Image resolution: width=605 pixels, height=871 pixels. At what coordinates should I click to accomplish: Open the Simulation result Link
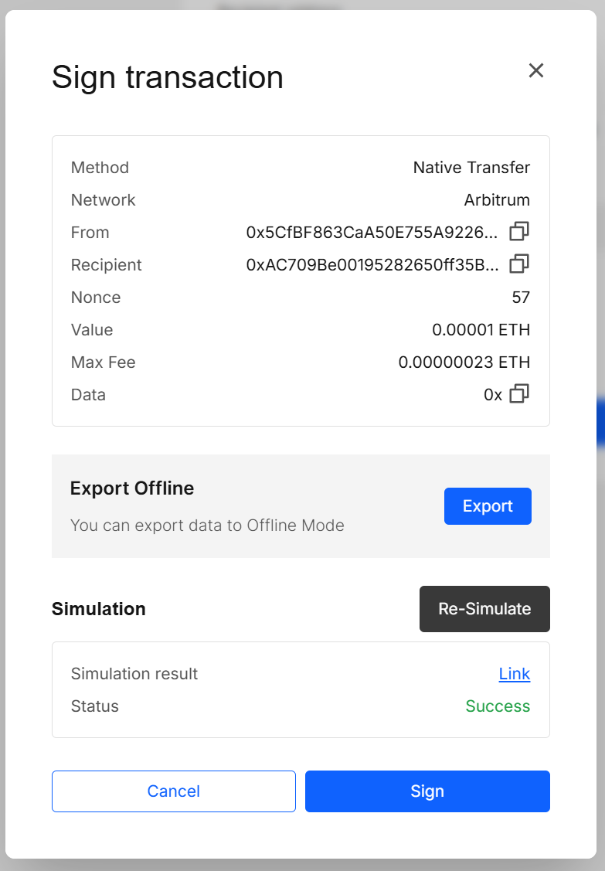pyautogui.click(x=514, y=674)
